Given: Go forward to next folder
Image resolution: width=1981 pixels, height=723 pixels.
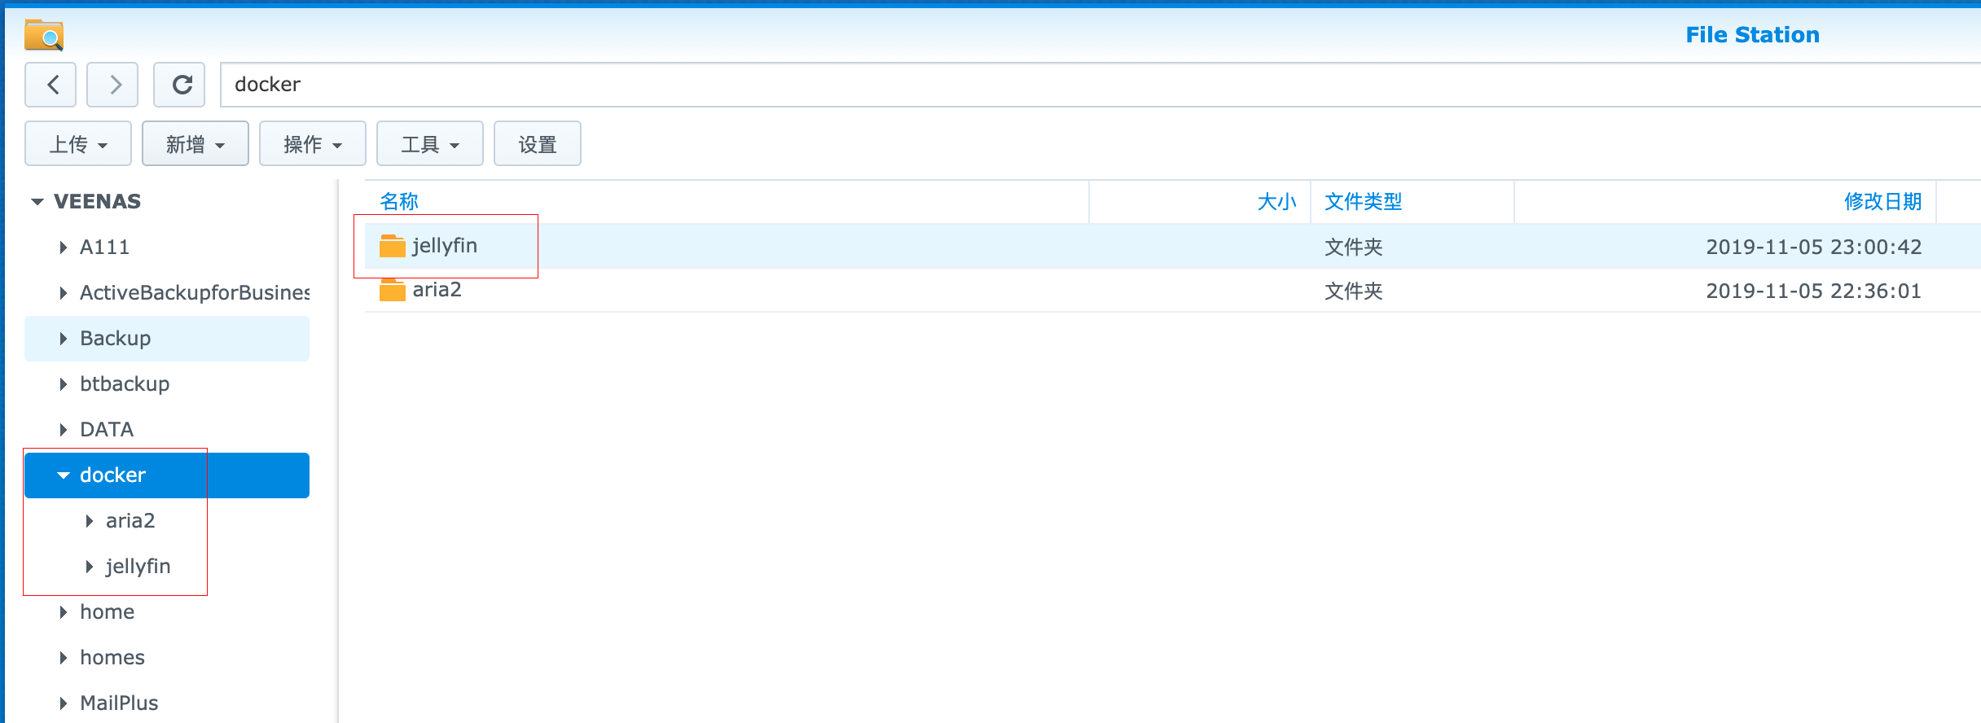Looking at the screenshot, I should click(x=112, y=85).
